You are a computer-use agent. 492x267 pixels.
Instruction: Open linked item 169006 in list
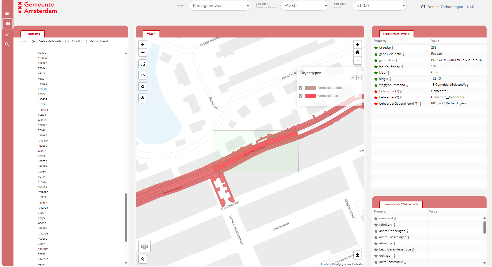click(x=43, y=89)
